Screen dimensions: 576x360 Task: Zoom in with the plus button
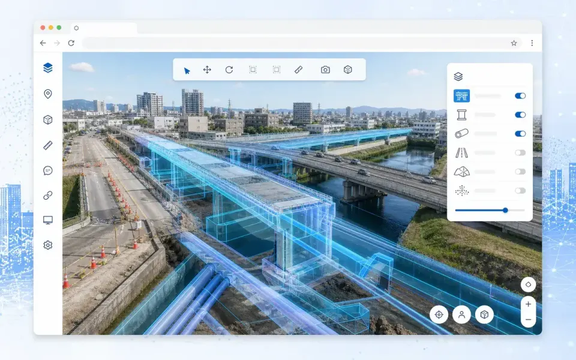coord(528,304)
